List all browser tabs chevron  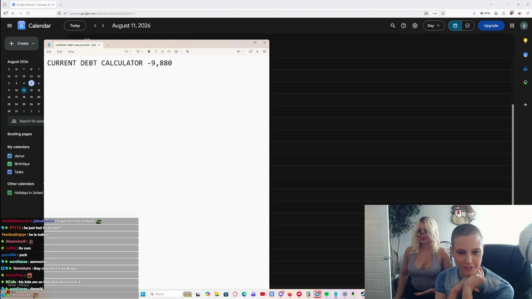pyautogui.click(x=492, y=5)
